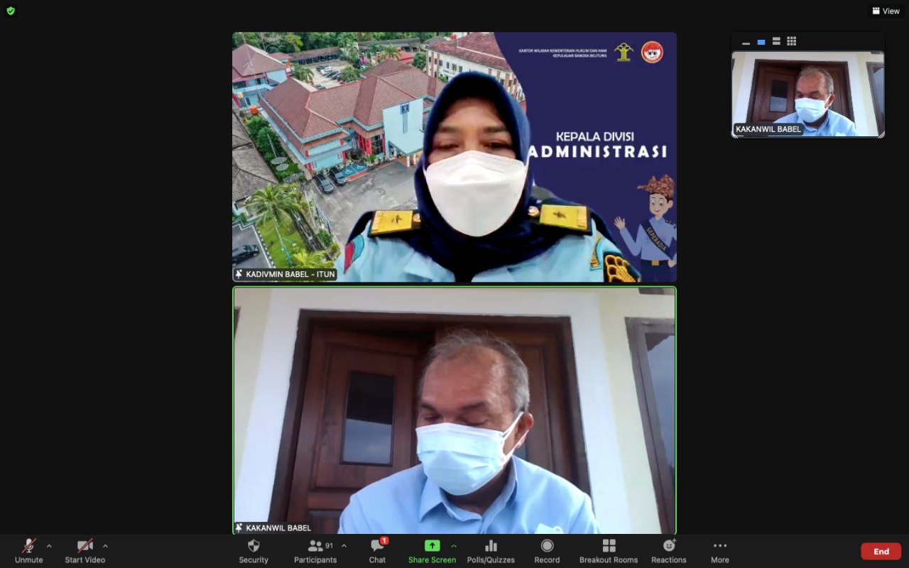909x568 pixels.
Task: Click the red End meeting button
Action: click(881, 552)
